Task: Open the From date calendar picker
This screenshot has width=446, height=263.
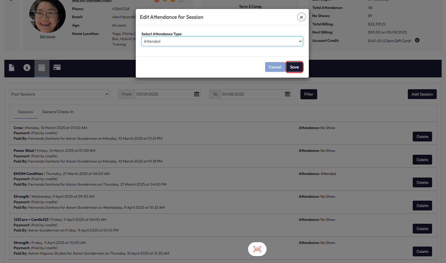Action: pyautogui.click(x=197, y=94)
